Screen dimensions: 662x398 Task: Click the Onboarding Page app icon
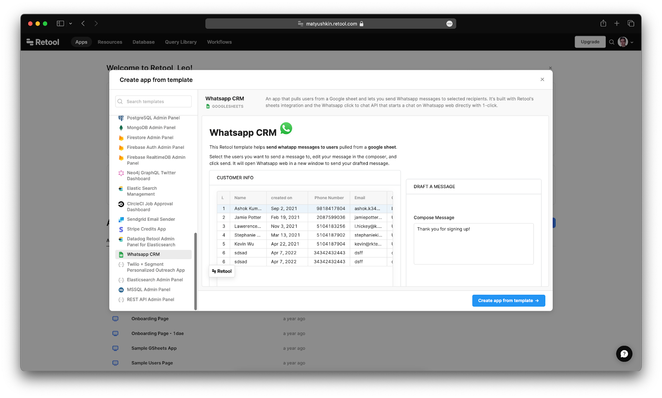pyautogui.click(x=115, y=319)
